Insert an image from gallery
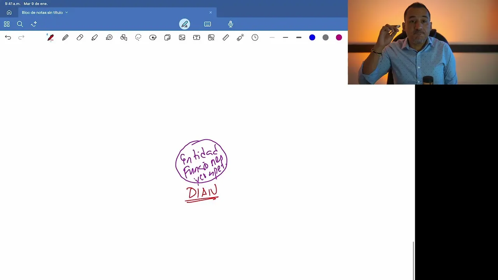 pyautogui.click(x=182, y=37)
